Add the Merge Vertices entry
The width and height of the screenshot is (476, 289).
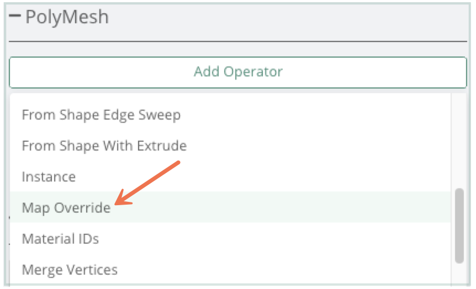[70, 270]
